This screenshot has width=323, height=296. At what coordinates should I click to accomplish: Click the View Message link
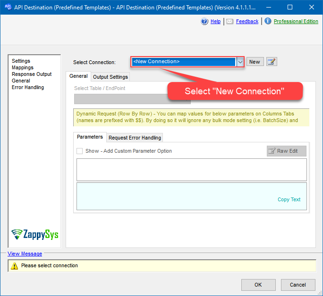[x=25, y=254]
